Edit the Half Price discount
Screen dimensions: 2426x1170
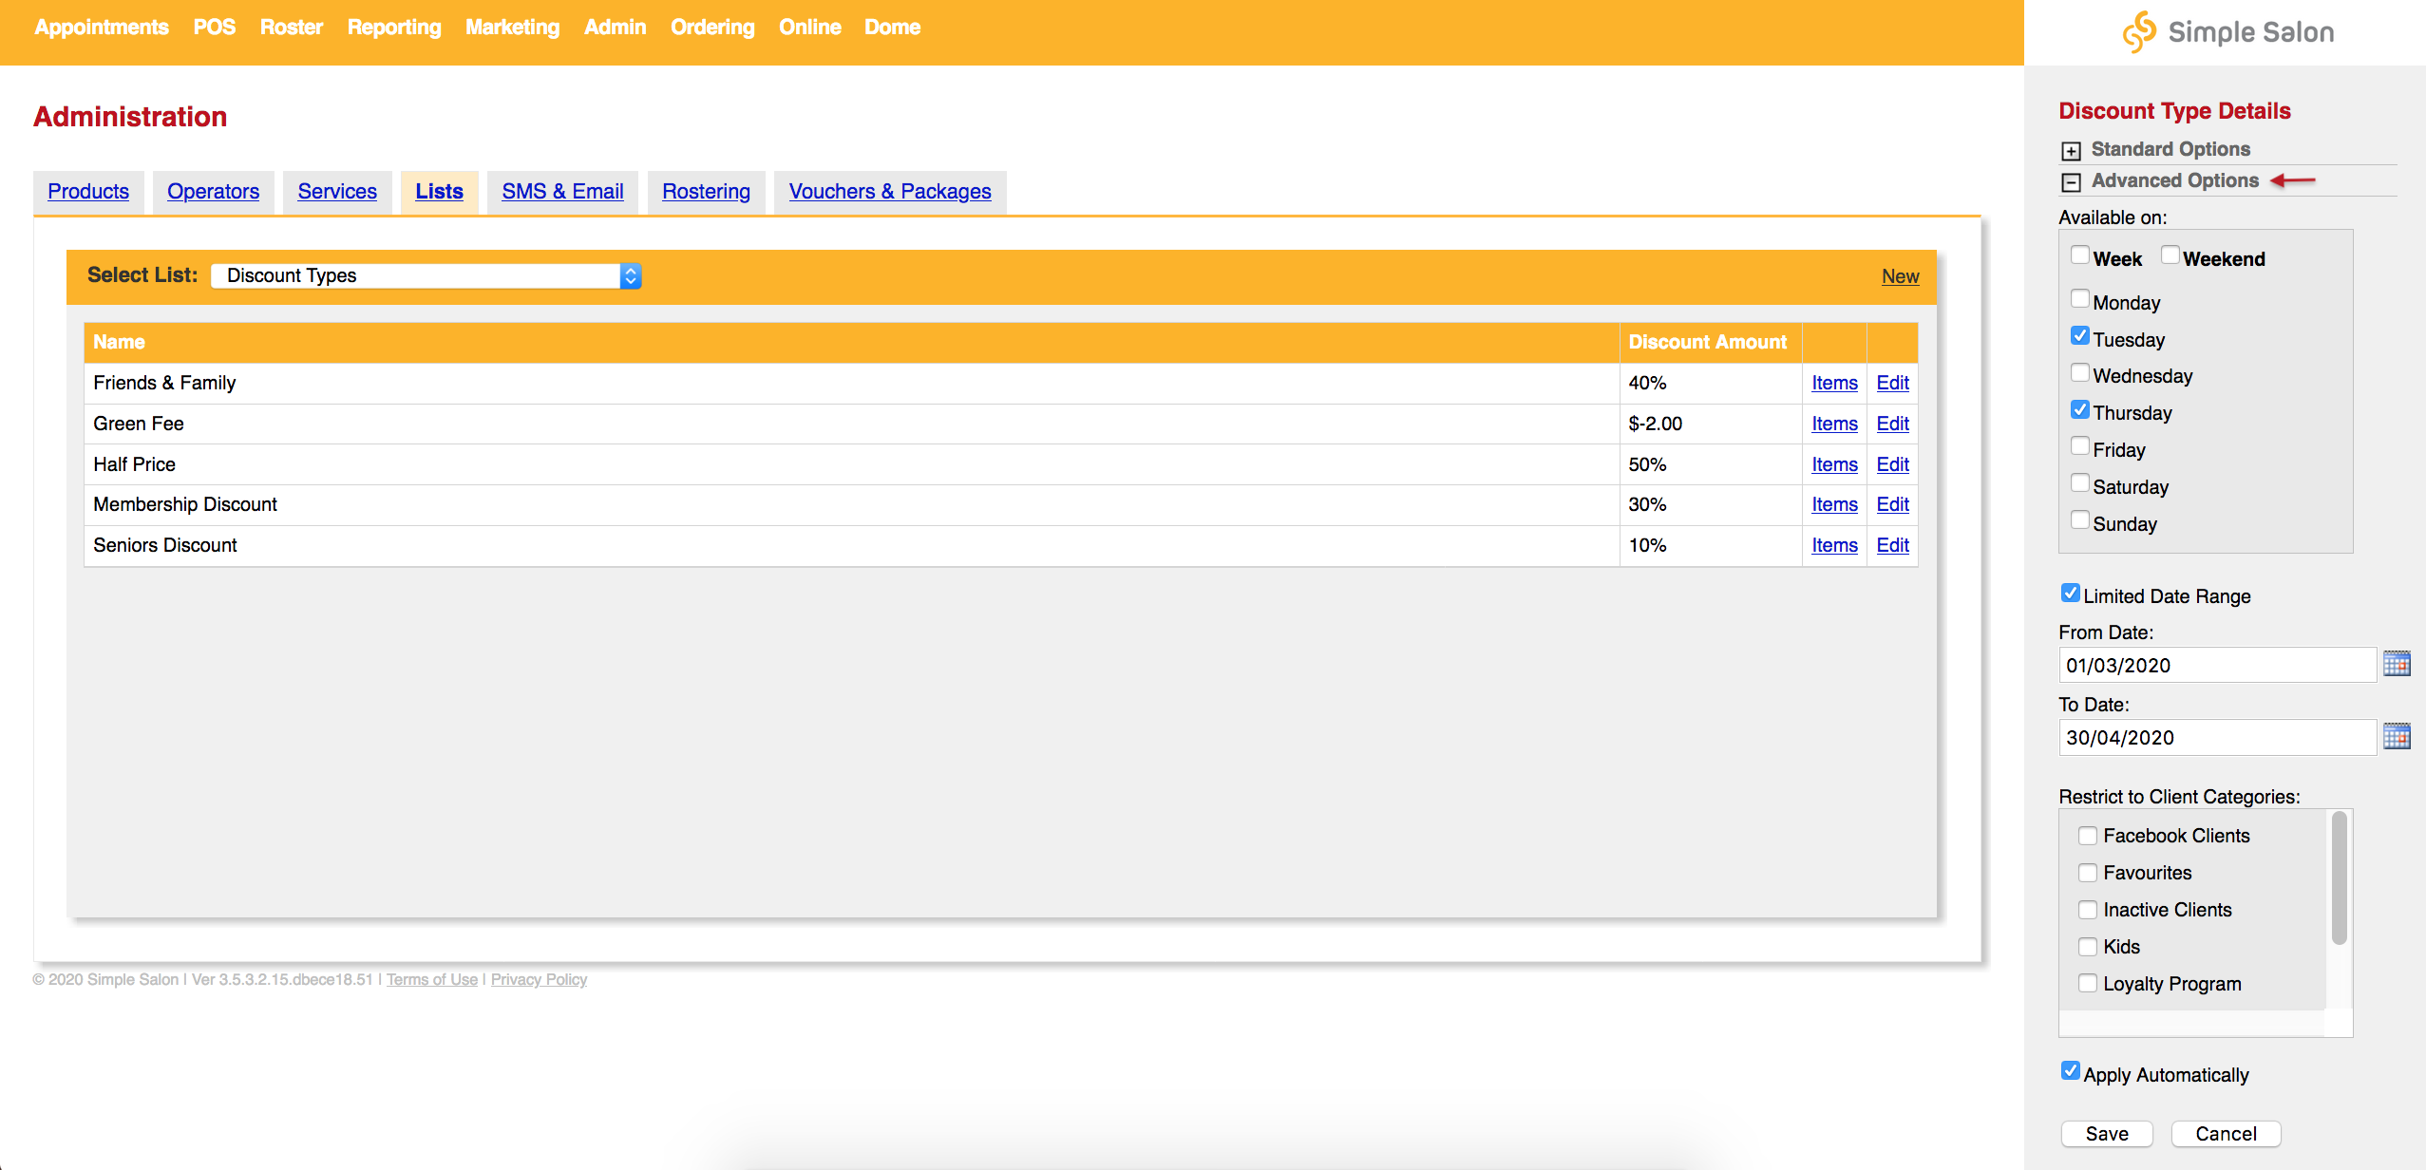coord(1893,464)
